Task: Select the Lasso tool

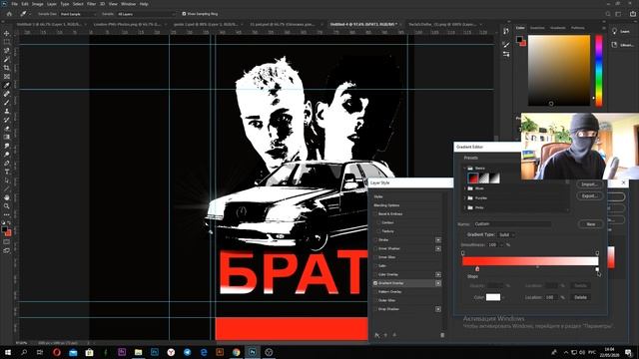Action: pos(7,51)
